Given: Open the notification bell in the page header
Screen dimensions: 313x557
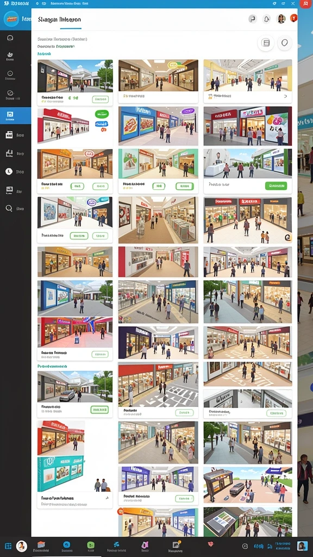Looking at the screenshot, I should 266,19.
